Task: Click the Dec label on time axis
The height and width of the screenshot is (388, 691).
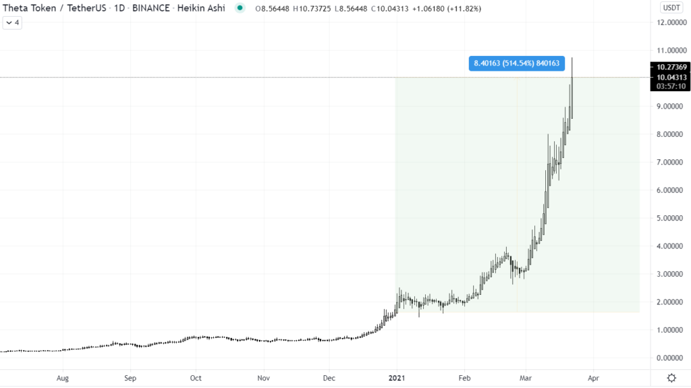Action: click(x=329, y=378)
